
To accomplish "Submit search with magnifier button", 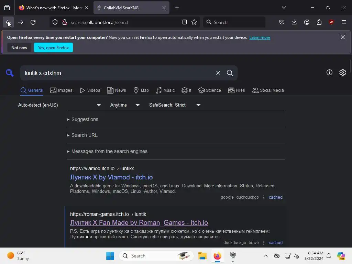I will pos(230,73).
